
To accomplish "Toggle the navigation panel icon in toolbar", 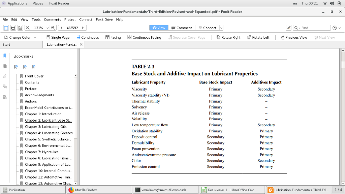I will pos(6,28).
